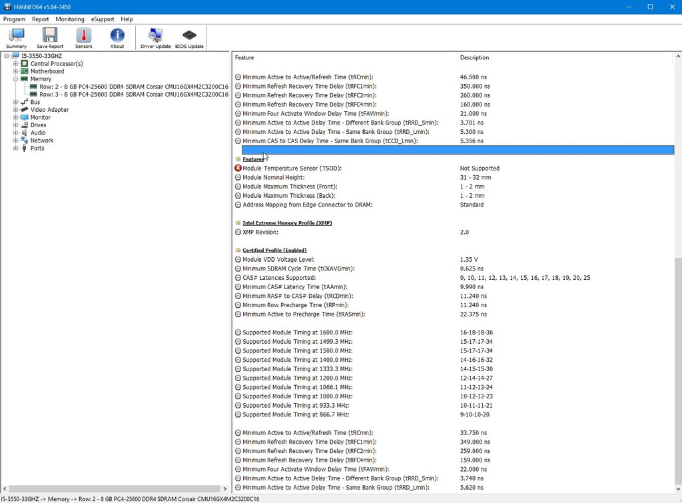Expand the Motherboard node

(16, 71)
